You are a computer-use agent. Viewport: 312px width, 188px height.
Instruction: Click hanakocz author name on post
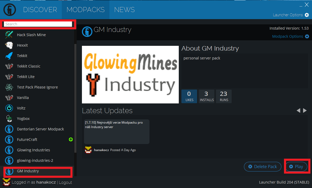[x=101, y=150]
